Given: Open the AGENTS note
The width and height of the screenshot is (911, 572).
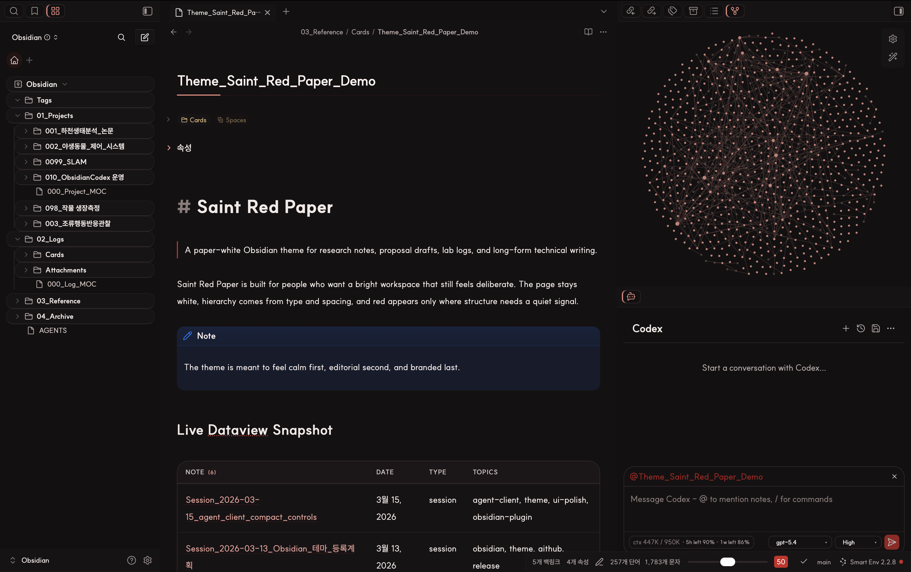Looking at the screenshot, I should point(52,330).
